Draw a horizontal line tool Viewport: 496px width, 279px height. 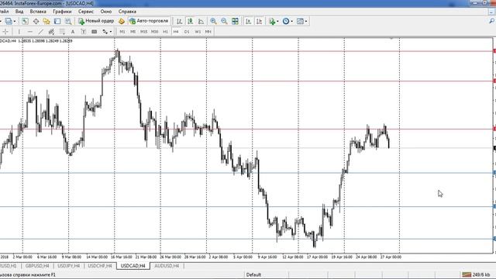point(29,32)
